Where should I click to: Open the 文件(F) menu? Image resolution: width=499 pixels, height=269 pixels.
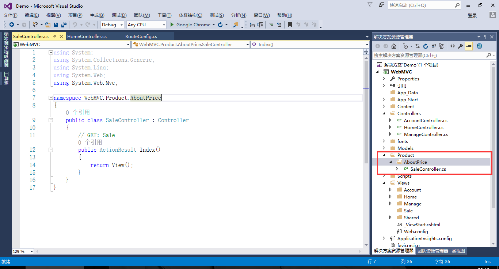pyautogui.click(x=11, y=15)
